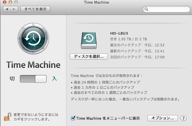The image size is (192, 126).
Task: Click the 変更できないようにするには lock hint text
Action: 36,117
